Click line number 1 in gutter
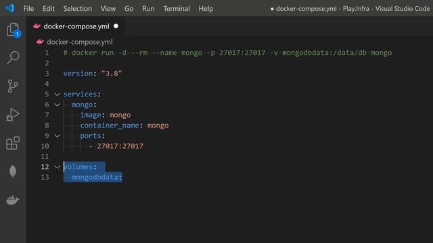The height and width of the screenshot is (243, 433). [x=47, y=53]
